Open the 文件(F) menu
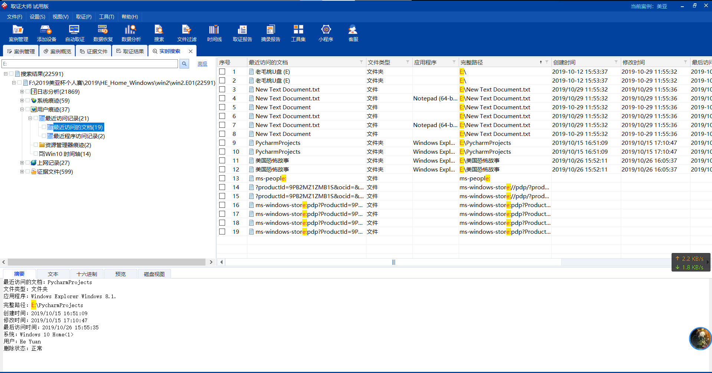The height and width of the screenshot is (373, 712). (14, 17)
